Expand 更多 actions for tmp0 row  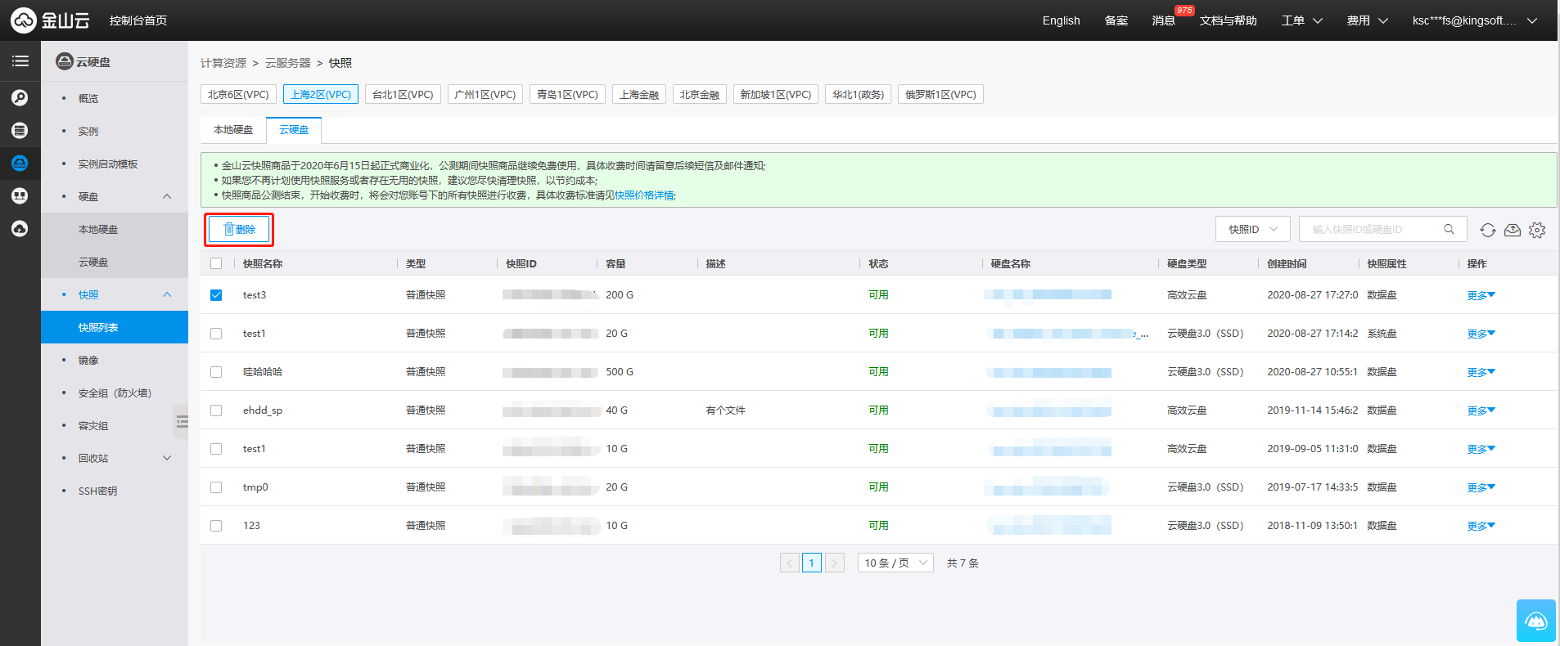tap(1480, 487)
